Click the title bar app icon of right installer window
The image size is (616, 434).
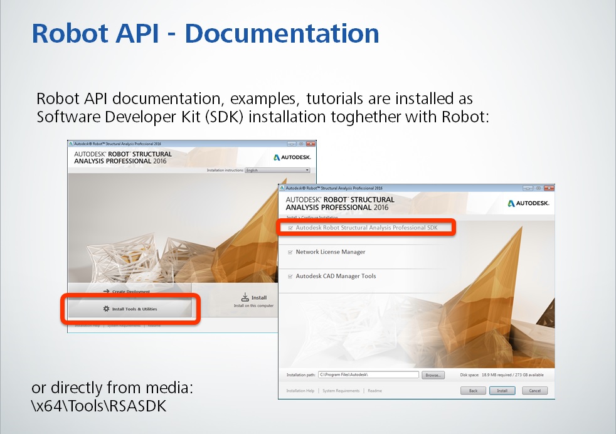(x=282, y=188)
